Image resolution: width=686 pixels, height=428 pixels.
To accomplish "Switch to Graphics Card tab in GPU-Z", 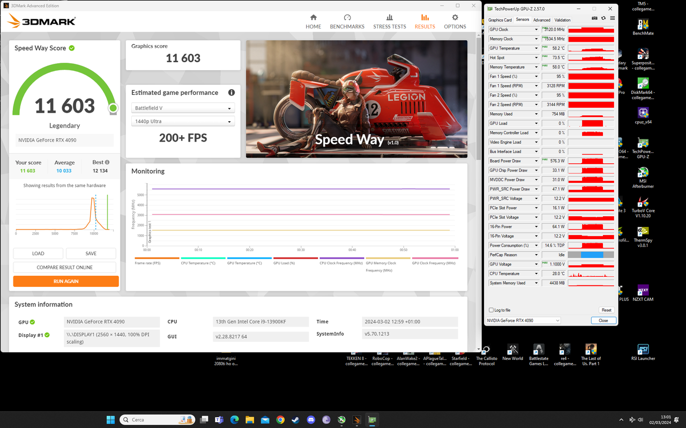I will click(x=500, y=20).
